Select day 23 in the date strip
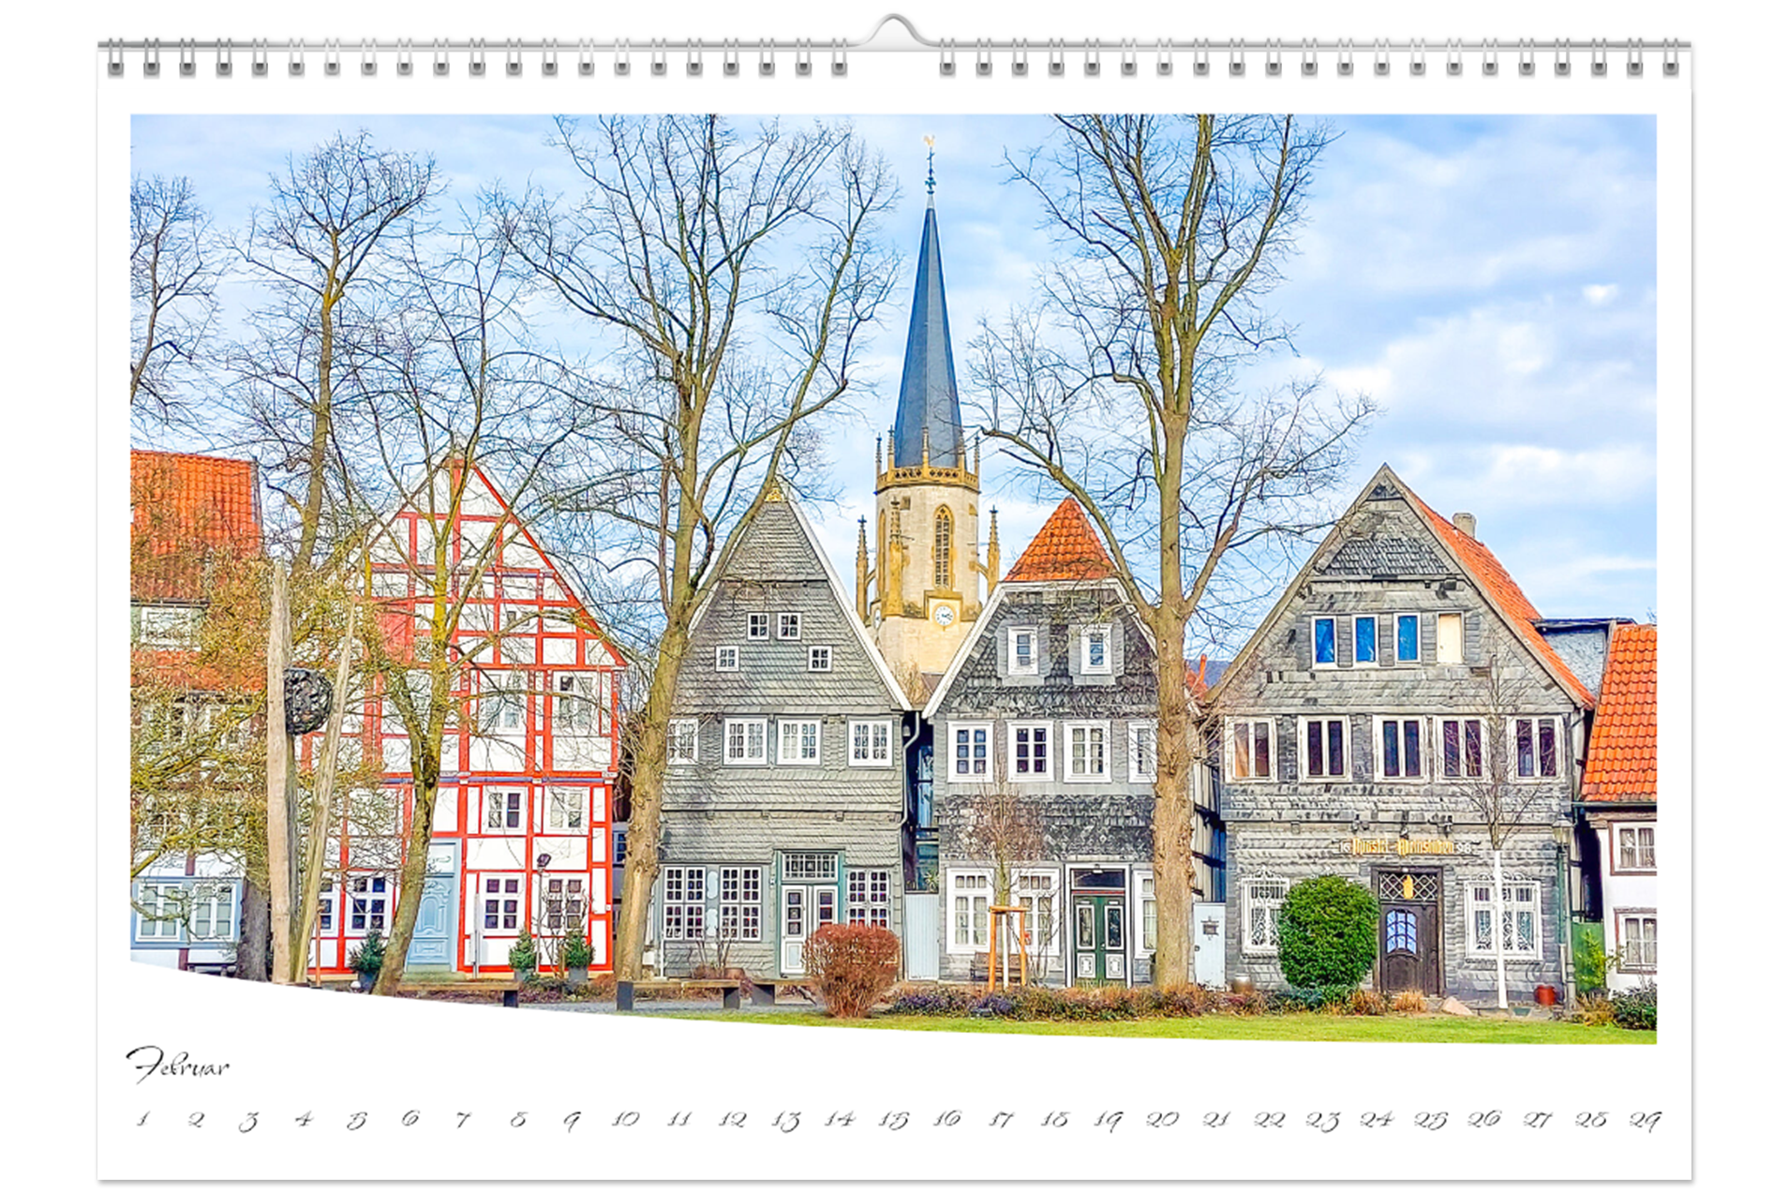 click(x=1322, y=1120)
